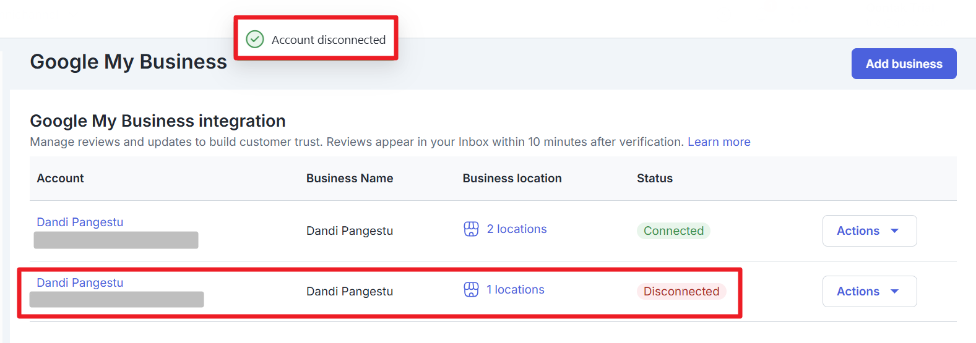The height and width of the screenshot is (343, 976).
Task: Click the redacted email under the Connected account
Action: (116, 240)
